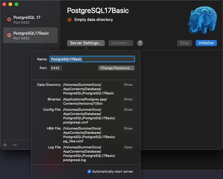Click the add server plus icon
The height and width of the screenshot is (179, 223).
5,145
